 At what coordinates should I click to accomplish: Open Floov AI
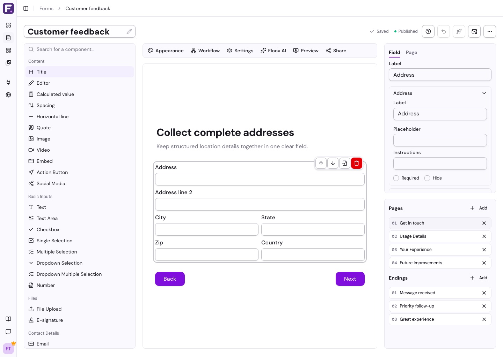pyautogui.click(x=273, y=51)
